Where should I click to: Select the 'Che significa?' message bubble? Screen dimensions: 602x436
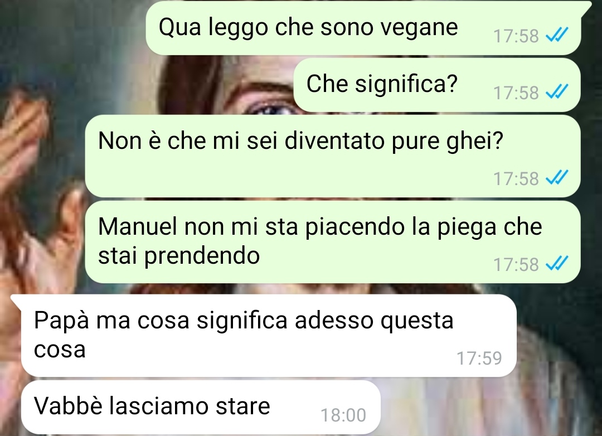pos(437,85)
